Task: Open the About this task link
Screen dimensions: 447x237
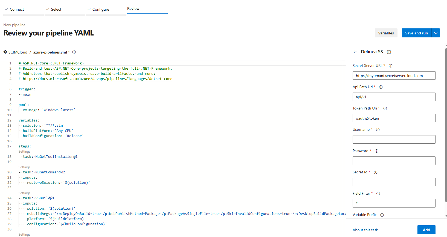Action: (365, 230)
